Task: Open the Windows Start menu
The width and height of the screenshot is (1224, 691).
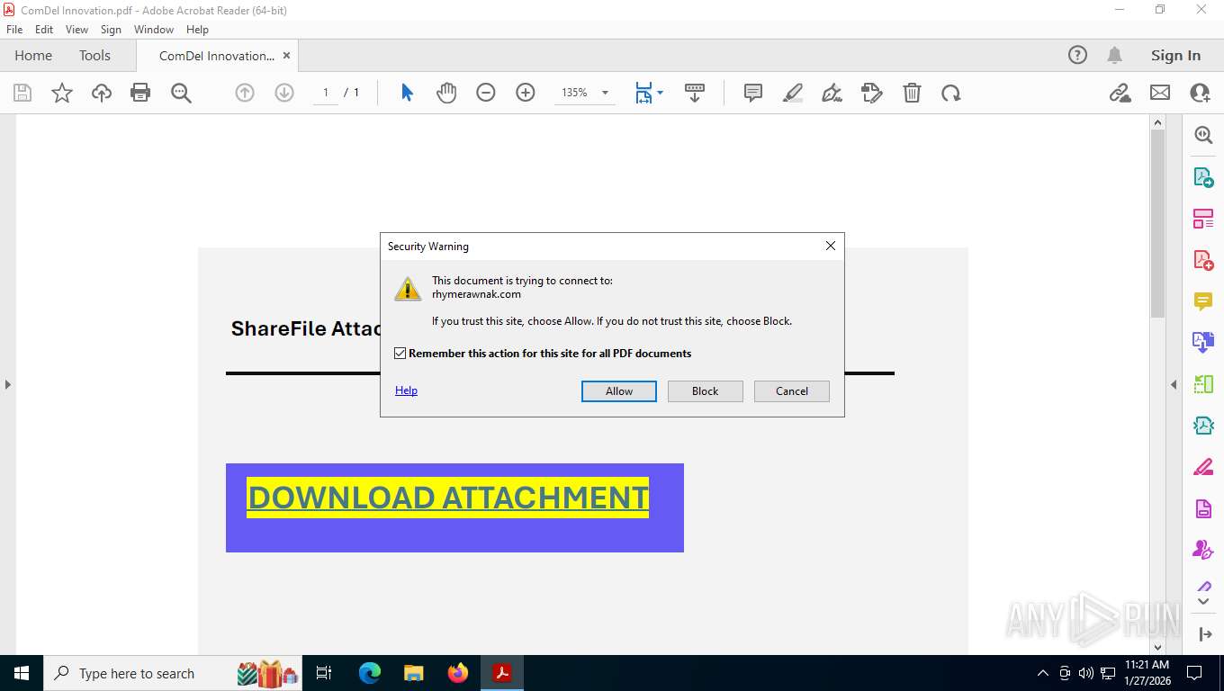Action: point(22,673)
